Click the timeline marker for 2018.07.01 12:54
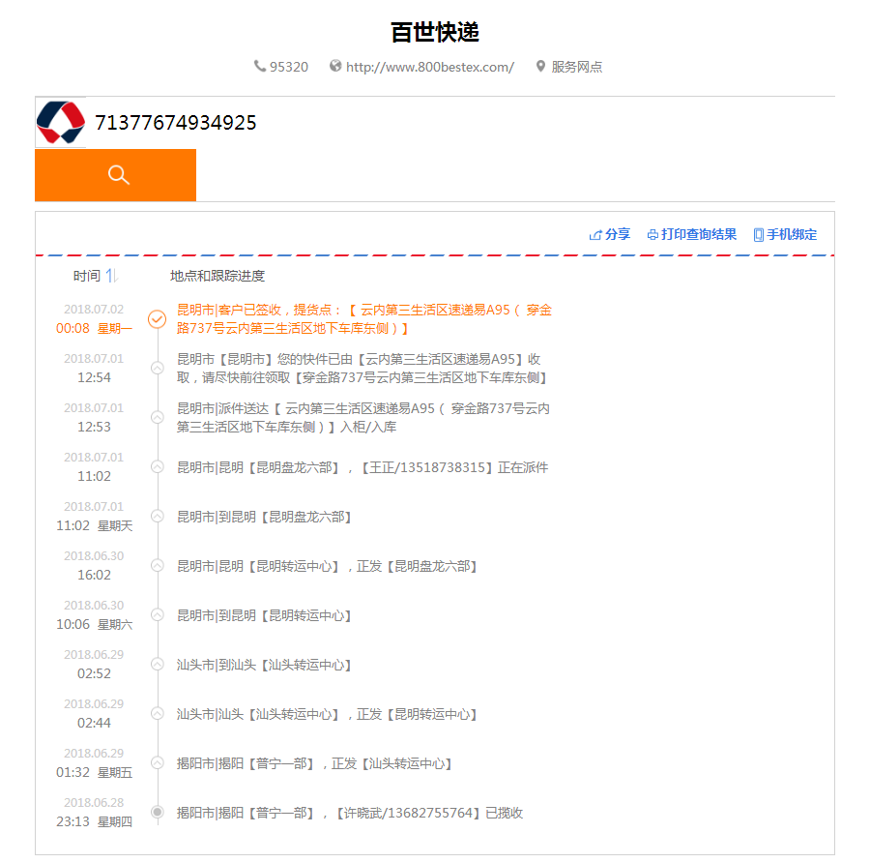The height and width of the screenshot is (863, 870). (x=158, y=368)
